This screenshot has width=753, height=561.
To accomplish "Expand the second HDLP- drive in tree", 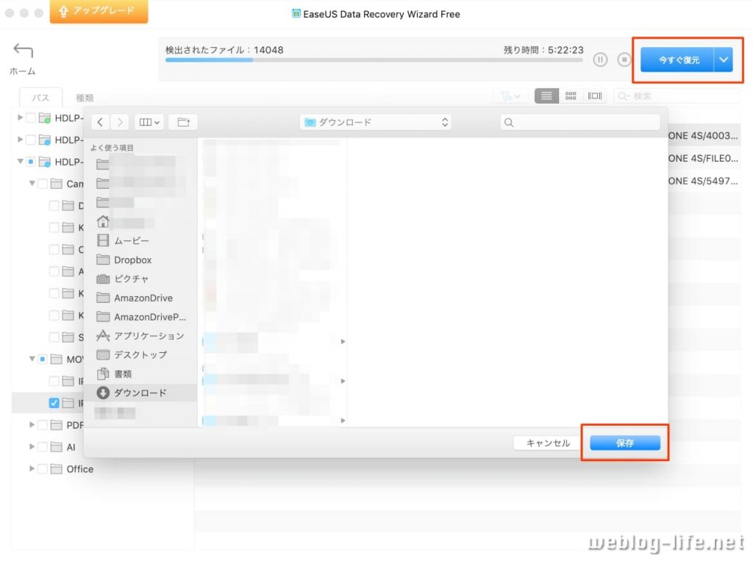I will 20,139.
